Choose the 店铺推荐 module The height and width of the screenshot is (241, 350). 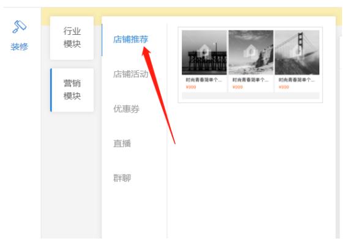[130, 40]
